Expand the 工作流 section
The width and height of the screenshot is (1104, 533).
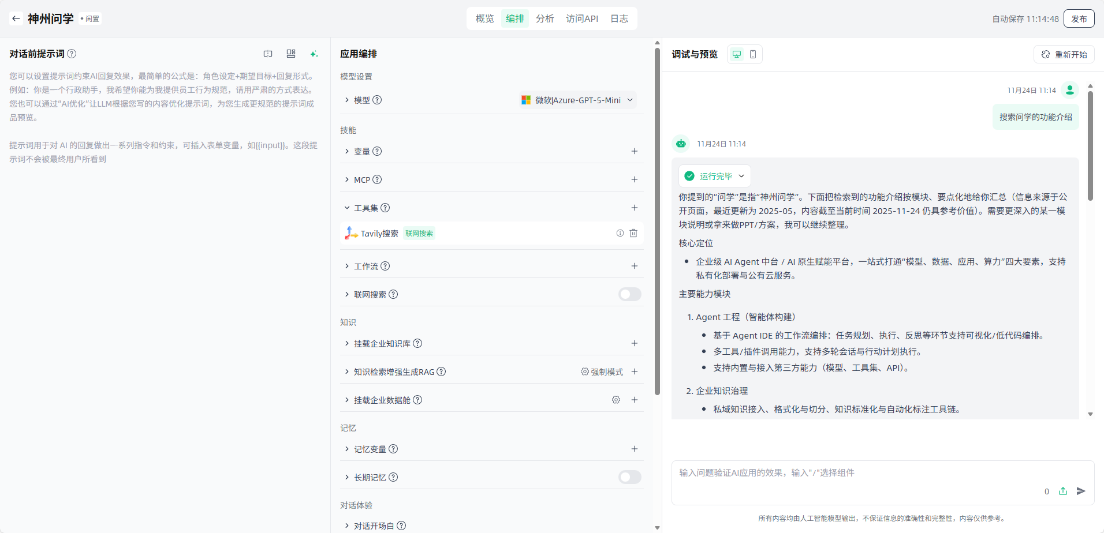pyautogui.click(x=347, y=266)
